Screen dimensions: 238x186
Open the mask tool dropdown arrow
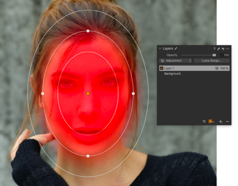coord(213,122)
